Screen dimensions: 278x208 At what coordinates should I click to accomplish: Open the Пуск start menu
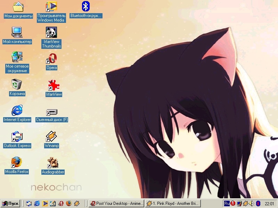pyautogui.click(x=10, y=203)
